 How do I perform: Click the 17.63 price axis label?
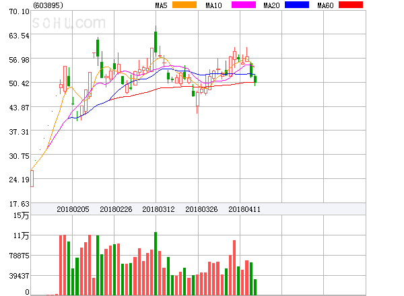click(20, 204)
